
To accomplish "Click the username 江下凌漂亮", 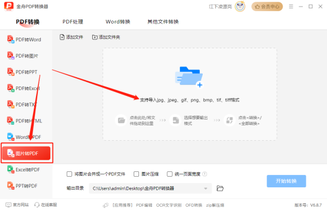I will 221,6.
